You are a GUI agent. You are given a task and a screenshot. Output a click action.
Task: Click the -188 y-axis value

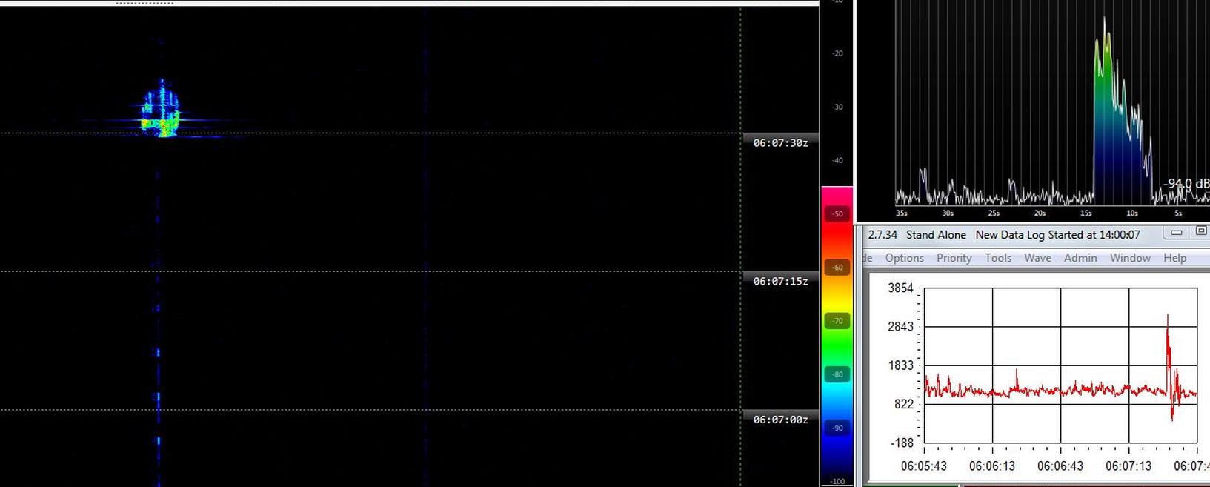(x=902, y=443)
